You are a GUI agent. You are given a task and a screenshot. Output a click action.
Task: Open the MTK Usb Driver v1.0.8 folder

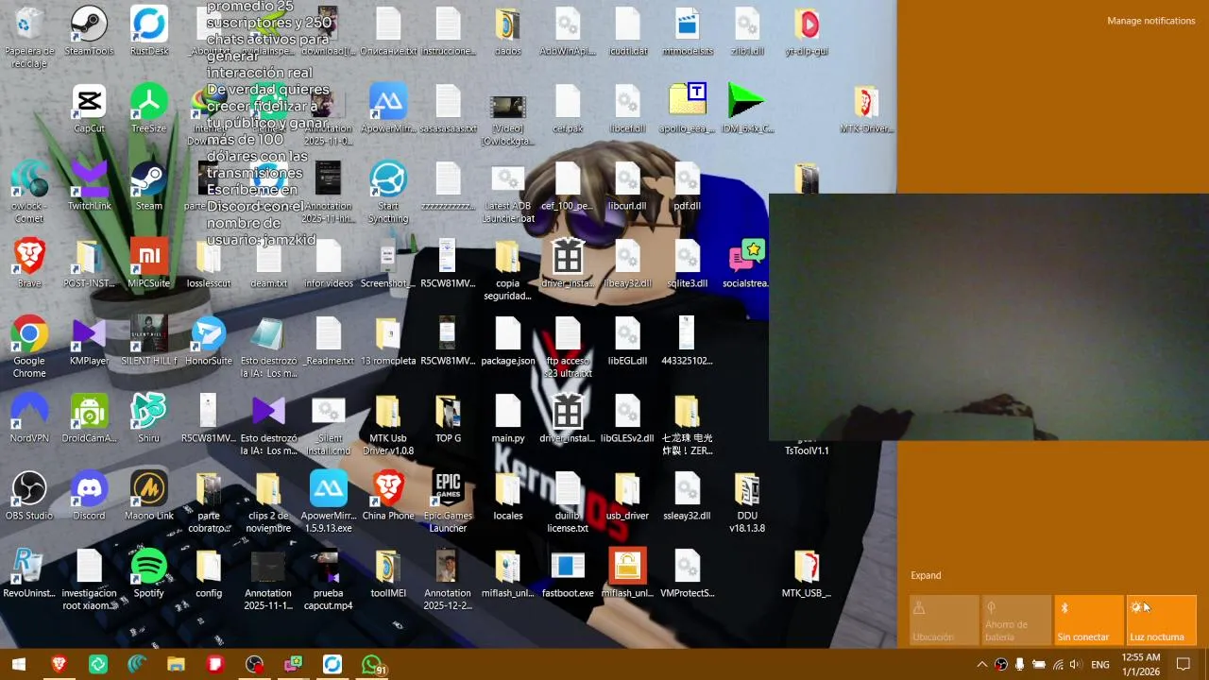coord(388,424)
